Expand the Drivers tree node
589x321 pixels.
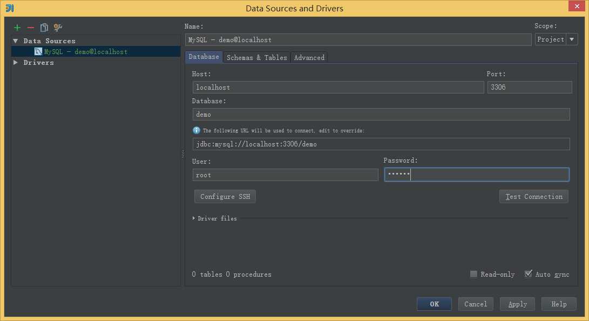(x=16, y=62)
